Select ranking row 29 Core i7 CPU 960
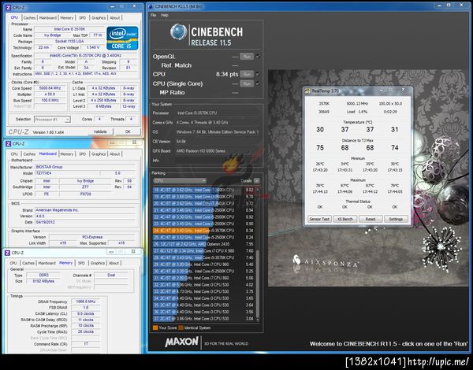Image resolution: width=473 pixels, height=370 pixels. click(203, 265)
